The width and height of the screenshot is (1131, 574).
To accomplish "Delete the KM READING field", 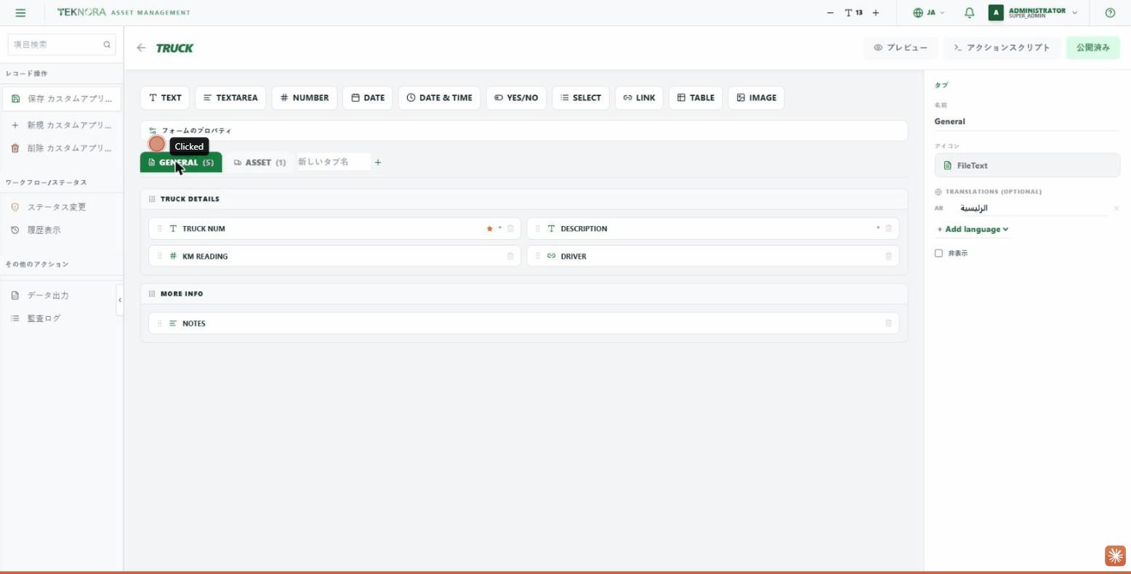I will point(510,256).
